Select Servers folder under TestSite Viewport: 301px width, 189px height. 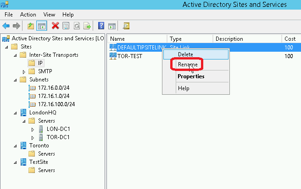click(46, 170)
